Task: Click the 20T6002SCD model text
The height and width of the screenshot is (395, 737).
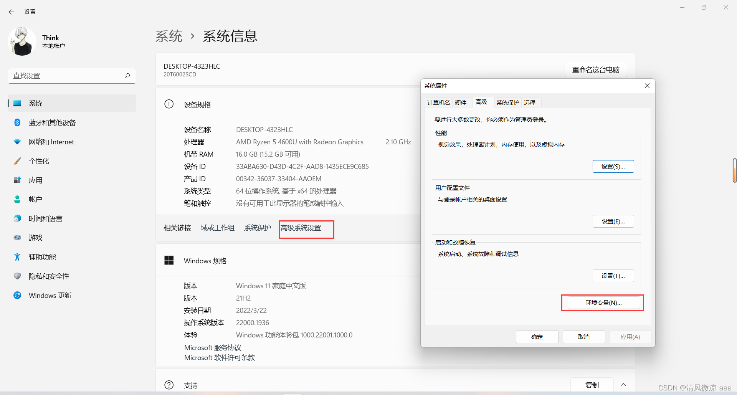Action: point(180,74)
